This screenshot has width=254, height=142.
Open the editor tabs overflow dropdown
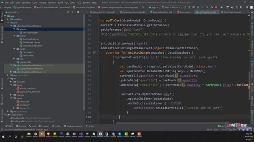click(x=248, y=12)
